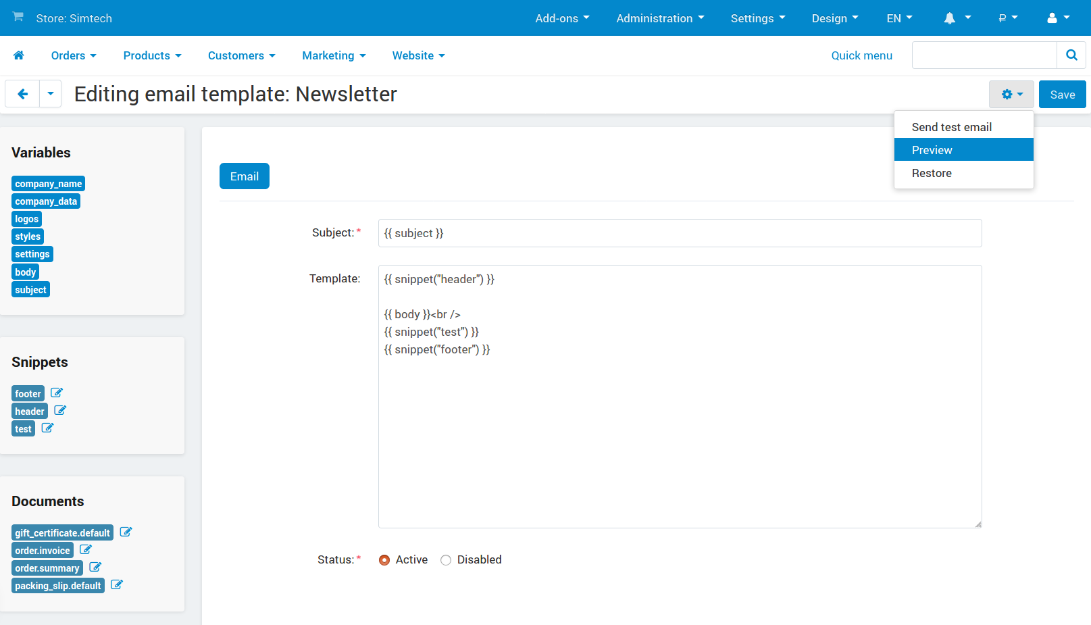1091x625 pixels.
Task: Select the Active status radio
Action: pos(384,560)
